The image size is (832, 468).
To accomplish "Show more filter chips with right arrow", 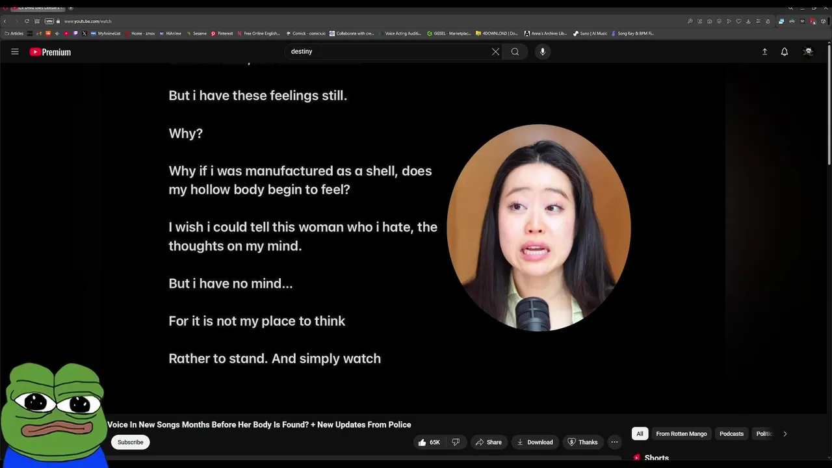I will coord(785,434).
